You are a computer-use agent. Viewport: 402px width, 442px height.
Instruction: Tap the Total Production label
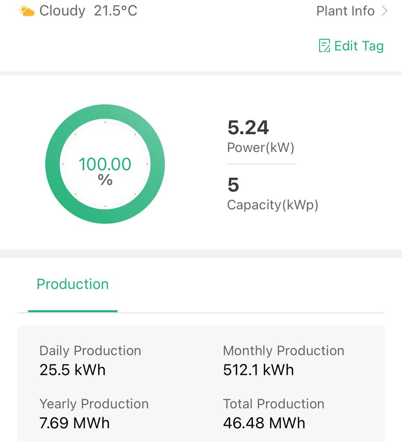point(274,404)
